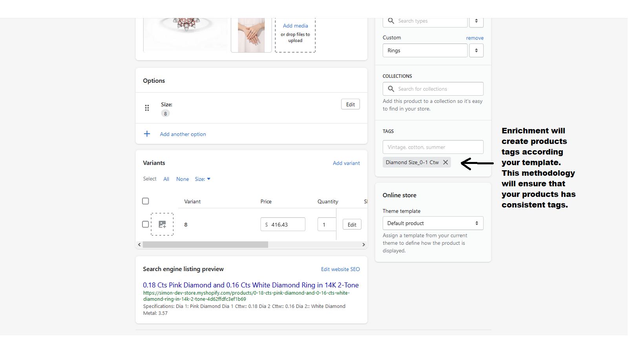Click the variant price input showing 416.43
The height and width of the screenshot is (353, 628).
tap(283, 224)
